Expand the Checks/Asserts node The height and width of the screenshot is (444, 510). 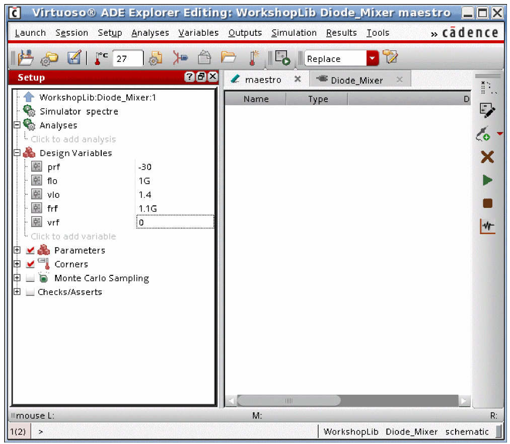point(17,291)
